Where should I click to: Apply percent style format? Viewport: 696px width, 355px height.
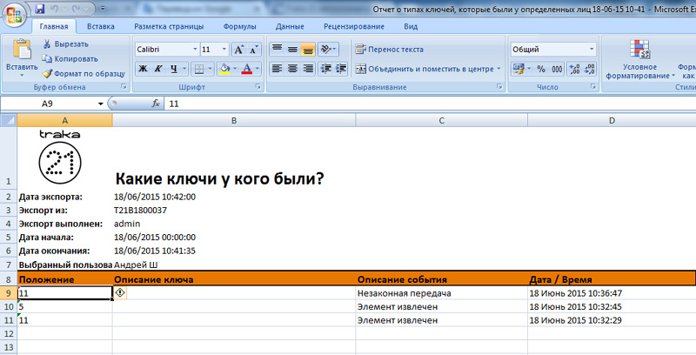pyautogui.click(x=541, y=69)
